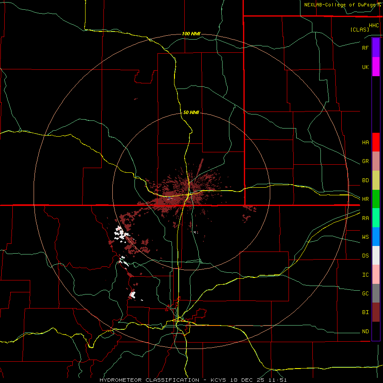Select the BD yellow legend swatch
The image size is (383, 383).
pos(376,180)
